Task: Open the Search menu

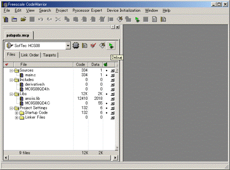Action: (45, 11)
